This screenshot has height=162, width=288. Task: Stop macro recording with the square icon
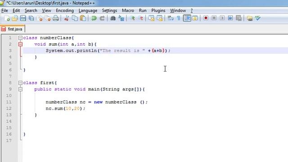pos(214,18)
